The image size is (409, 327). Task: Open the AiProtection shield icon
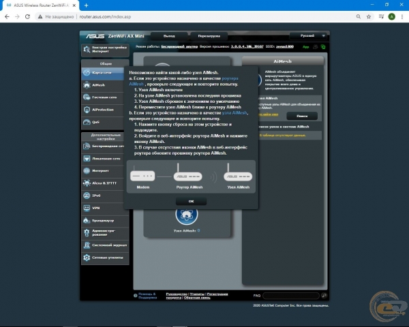87,110
